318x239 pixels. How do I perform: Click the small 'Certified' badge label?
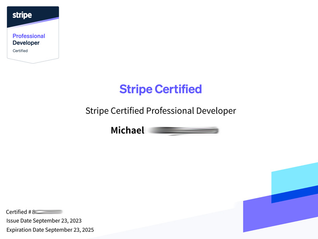click(x=20, y=51)
